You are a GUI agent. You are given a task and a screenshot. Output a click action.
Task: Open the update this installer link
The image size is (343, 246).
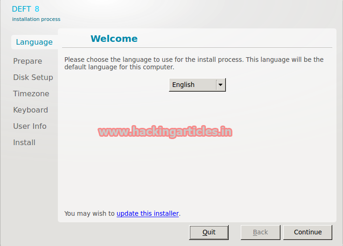tap(147, 213)
